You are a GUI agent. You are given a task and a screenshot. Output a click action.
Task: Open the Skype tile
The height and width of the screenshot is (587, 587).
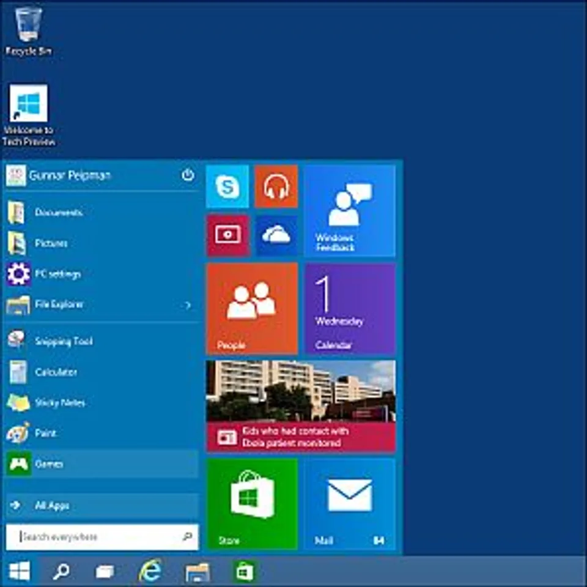[227, 186]
